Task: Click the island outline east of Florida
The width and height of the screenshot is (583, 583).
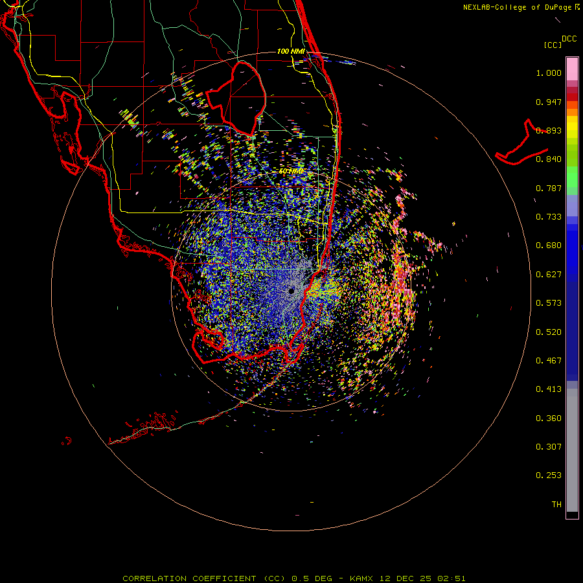Action: (x=521, y=143)
